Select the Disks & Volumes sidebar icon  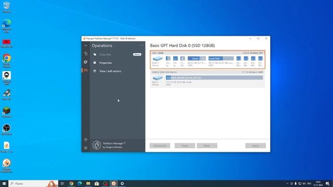pyautogui.click(x=85, y=70)
